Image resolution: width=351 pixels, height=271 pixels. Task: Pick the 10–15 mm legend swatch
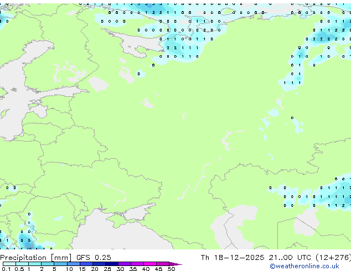tap(74, 264)
